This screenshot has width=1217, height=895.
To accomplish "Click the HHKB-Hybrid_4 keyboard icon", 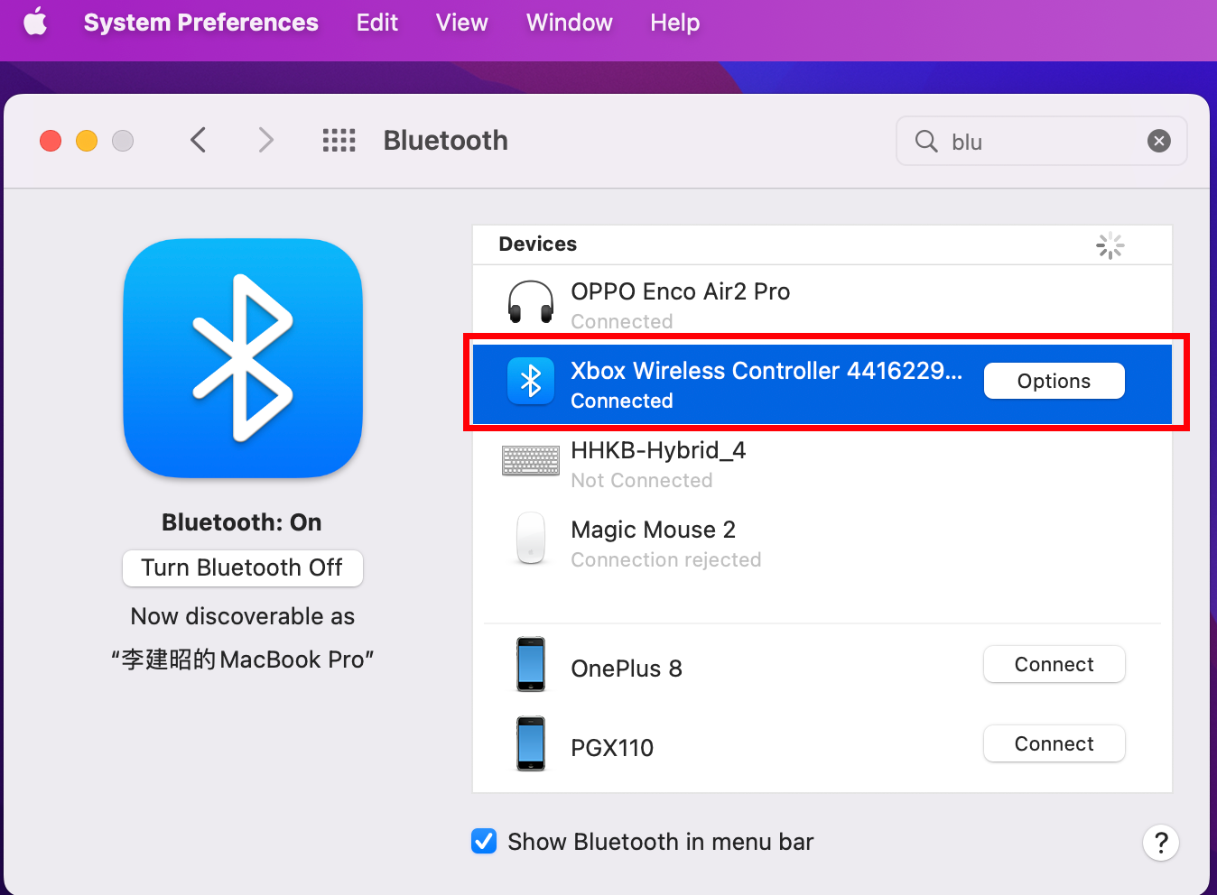I will 531,460.
